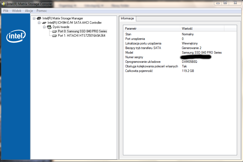
Task: Open the Widok menu
Action: coord(17,11)
